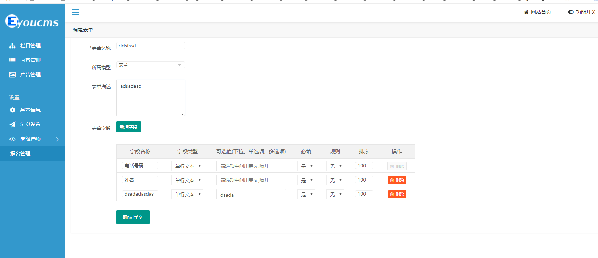Viewport: 598px width, 258px height.
Task: Open field type dropdown for 电话号码 row
Action: [187, 166]
